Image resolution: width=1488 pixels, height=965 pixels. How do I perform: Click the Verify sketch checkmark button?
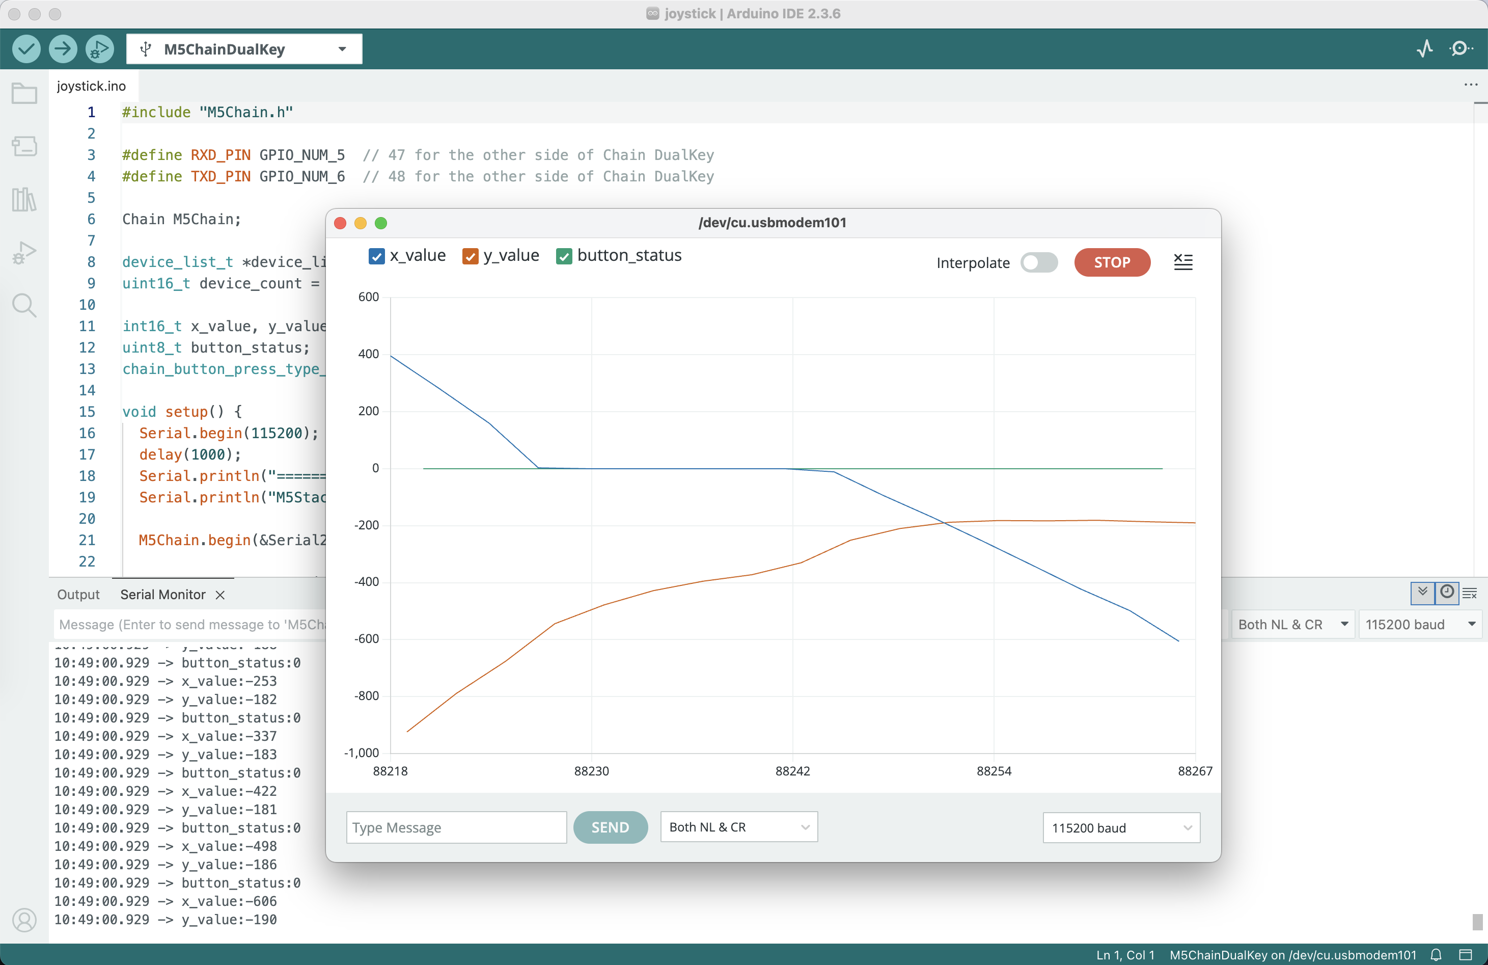coord(26,49)
